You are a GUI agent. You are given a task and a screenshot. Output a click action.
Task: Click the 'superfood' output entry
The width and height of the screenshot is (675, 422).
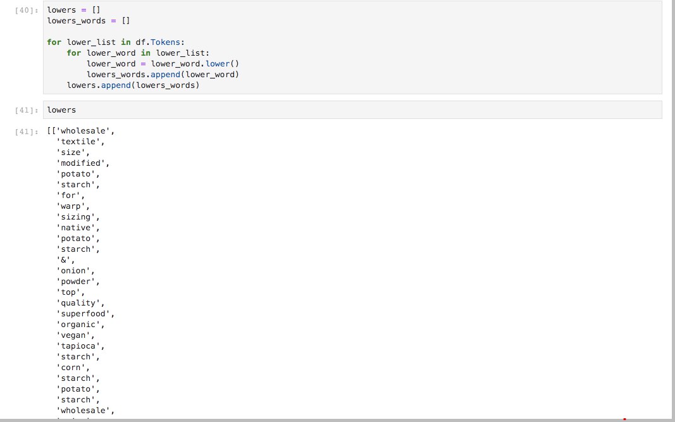tap(85, 314)
